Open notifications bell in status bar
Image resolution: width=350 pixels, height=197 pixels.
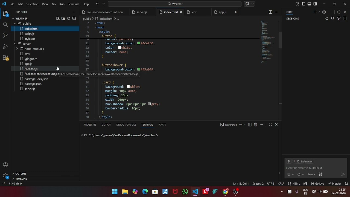pyautogui.click(x=346, y=184)
